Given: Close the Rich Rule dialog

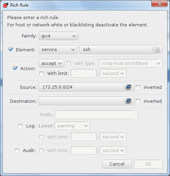Looking at the screenshot, I should click(x=160, y=3).
